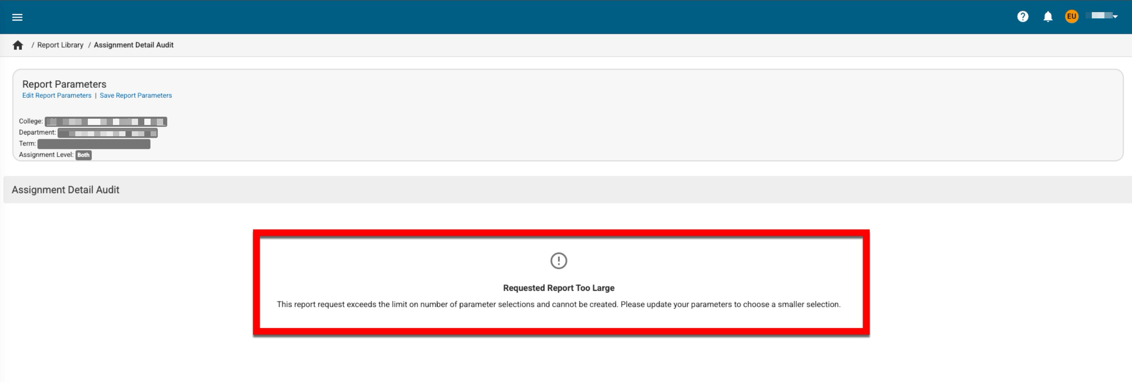
Task: Click the Assignment Level label
Action: [x=46, y=155]
